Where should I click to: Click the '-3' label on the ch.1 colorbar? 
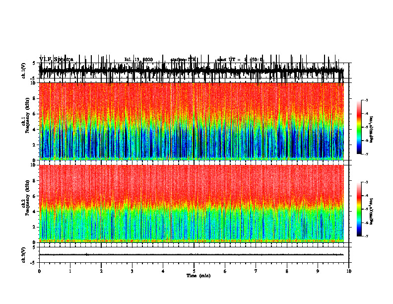[366, 100]
